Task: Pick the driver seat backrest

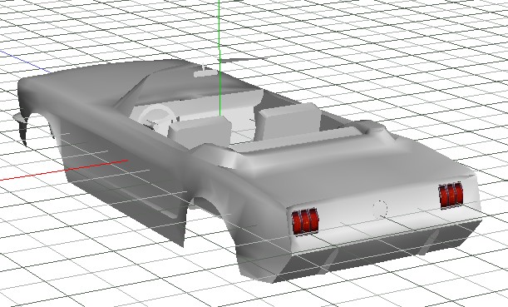Action: pyautogui.click(x=200, y=132)
